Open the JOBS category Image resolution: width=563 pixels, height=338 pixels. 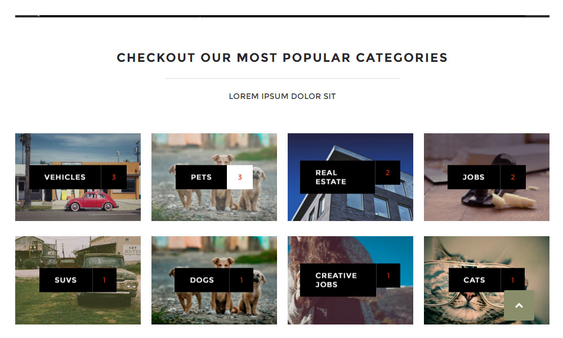click(473, 177)
